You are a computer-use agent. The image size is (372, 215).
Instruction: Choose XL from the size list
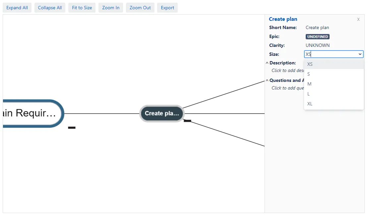click(x=334, y=104)
